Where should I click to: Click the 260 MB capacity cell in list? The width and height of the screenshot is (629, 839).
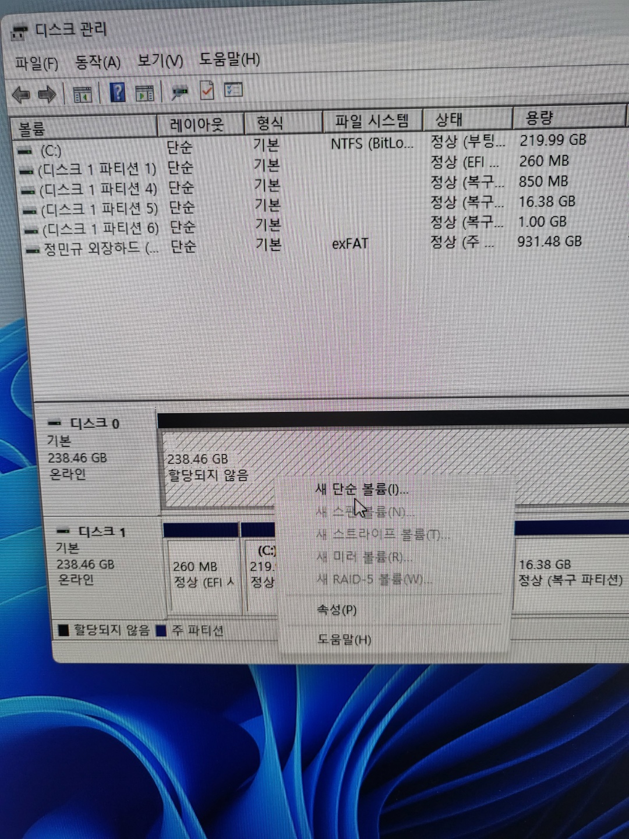pos(543,161)
